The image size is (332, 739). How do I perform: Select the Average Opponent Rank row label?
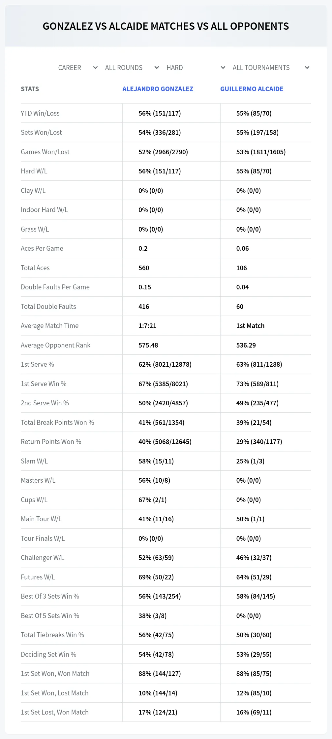55,345
